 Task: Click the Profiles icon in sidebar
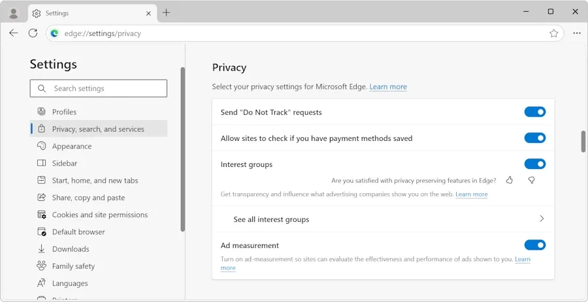pos(41,112)
